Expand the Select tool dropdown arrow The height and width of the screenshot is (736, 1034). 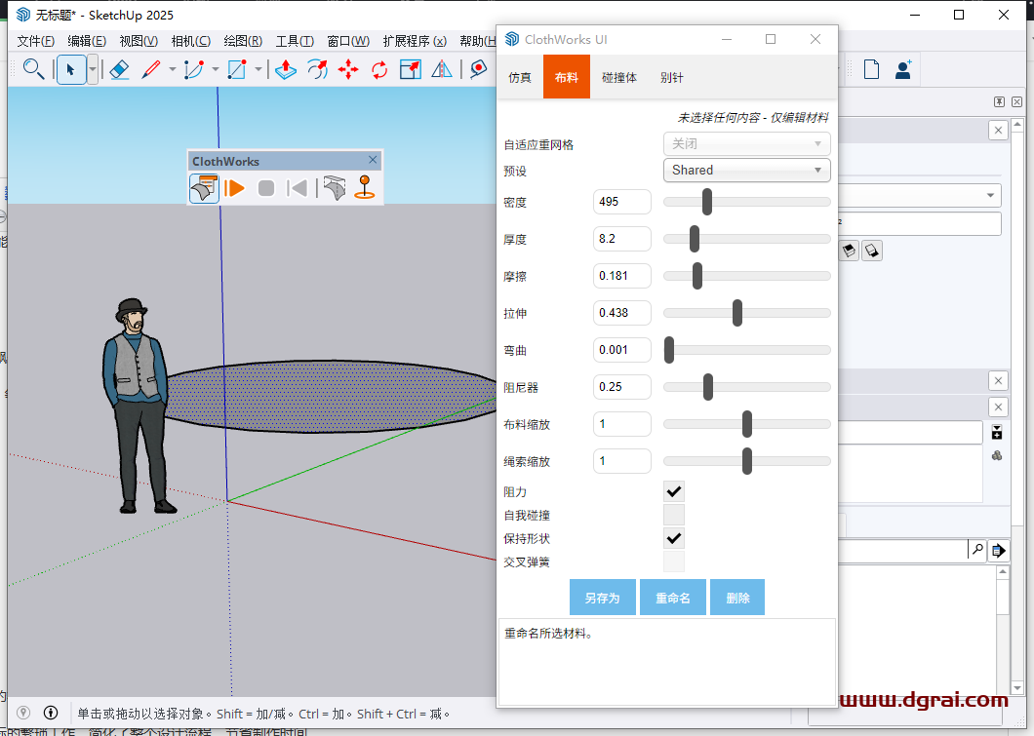93,69
